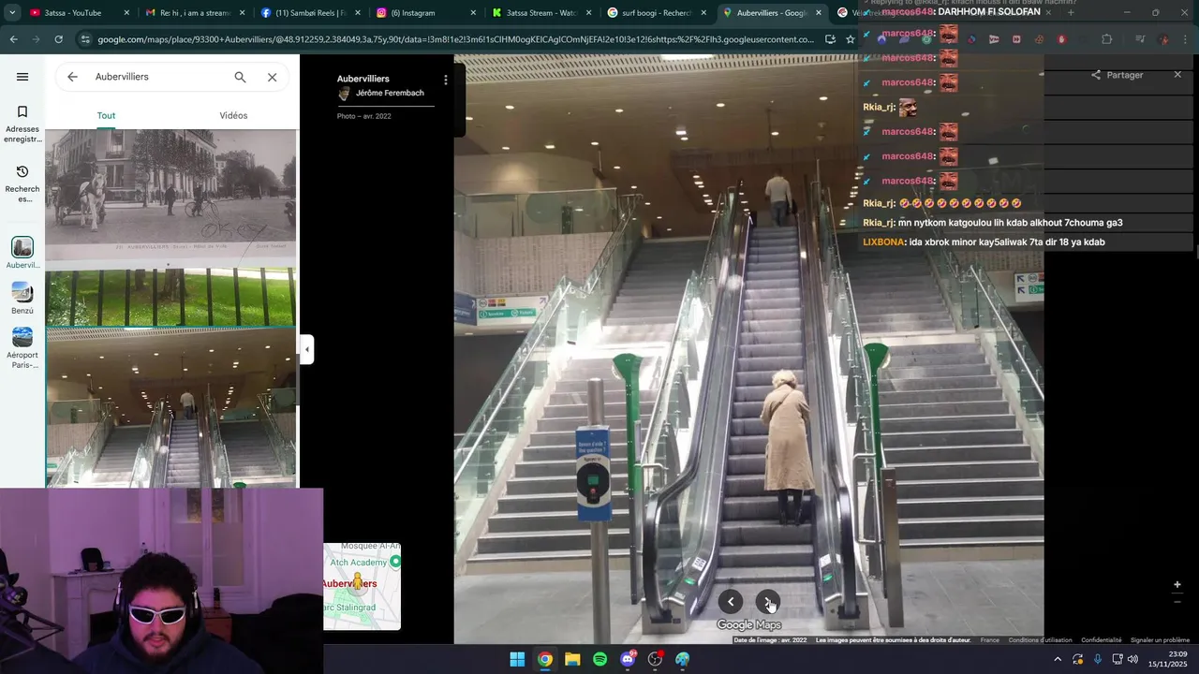Click marcos648 DARHHOM FI SOLOFAN message

(x=961, y=12)
